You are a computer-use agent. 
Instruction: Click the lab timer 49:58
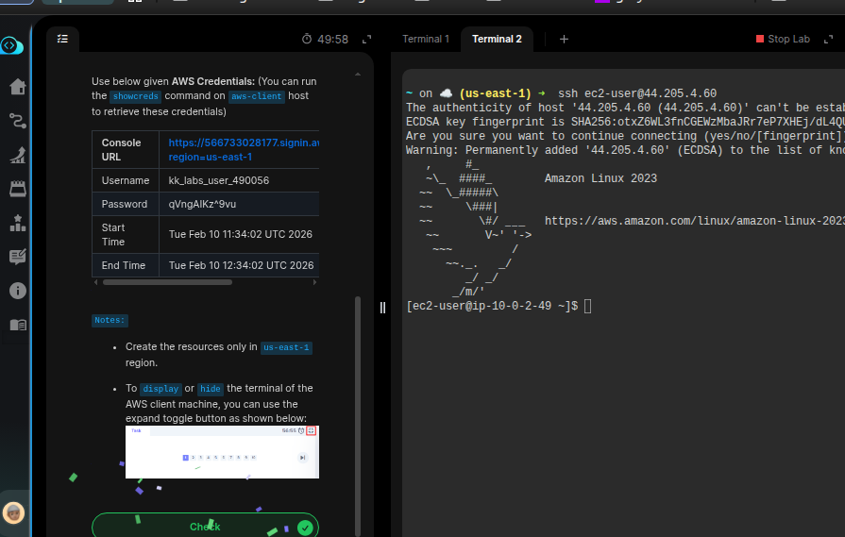pyautogui.click(x=332, y=40)
